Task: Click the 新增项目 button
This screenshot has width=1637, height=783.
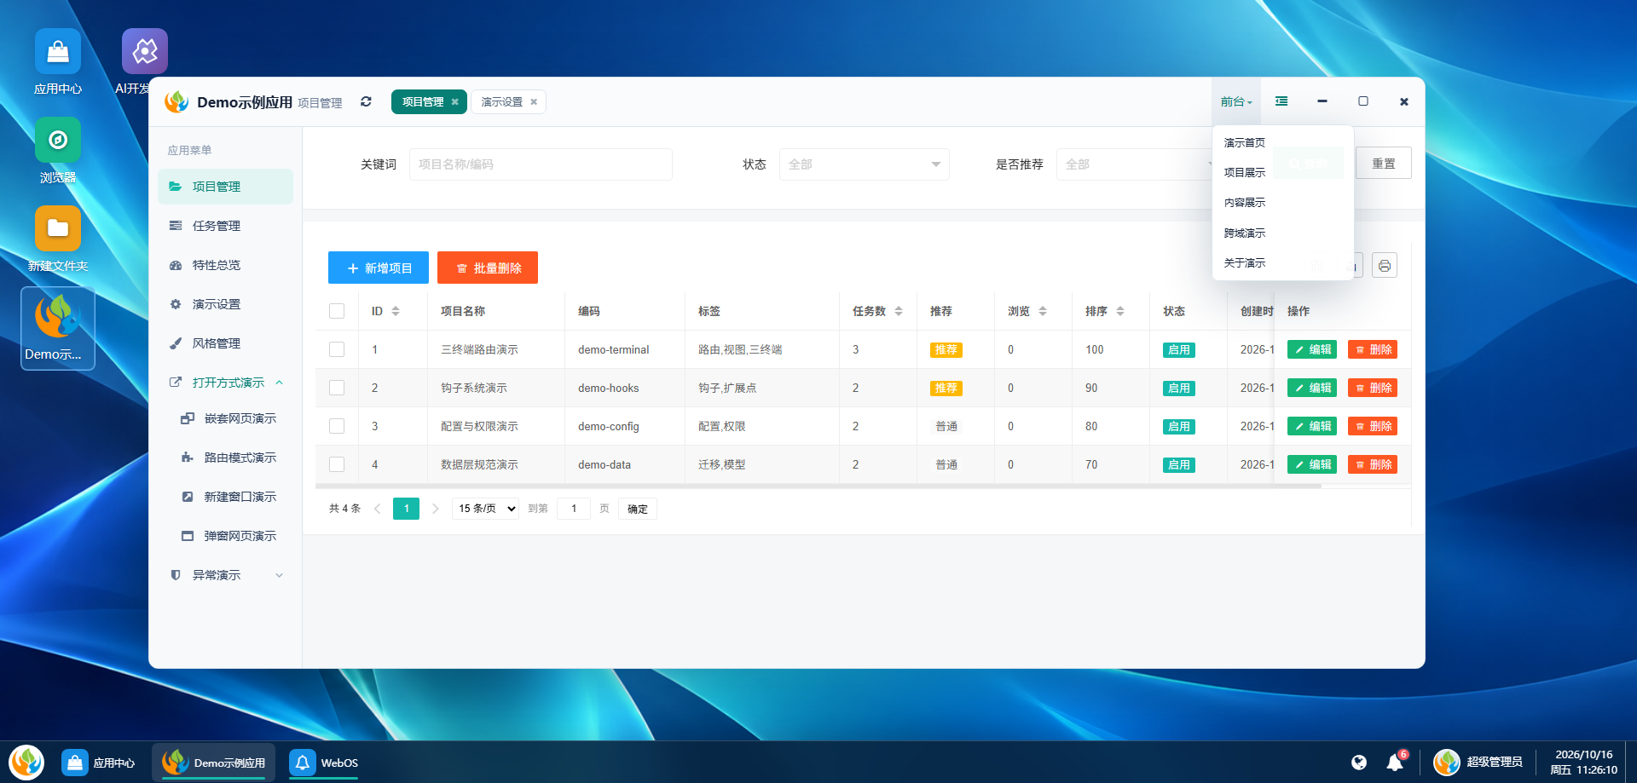Action: coord(379,268)
